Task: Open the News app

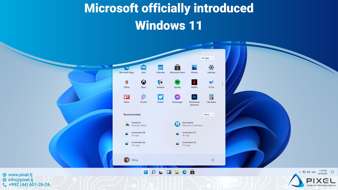Action: (x=127, y=99)
